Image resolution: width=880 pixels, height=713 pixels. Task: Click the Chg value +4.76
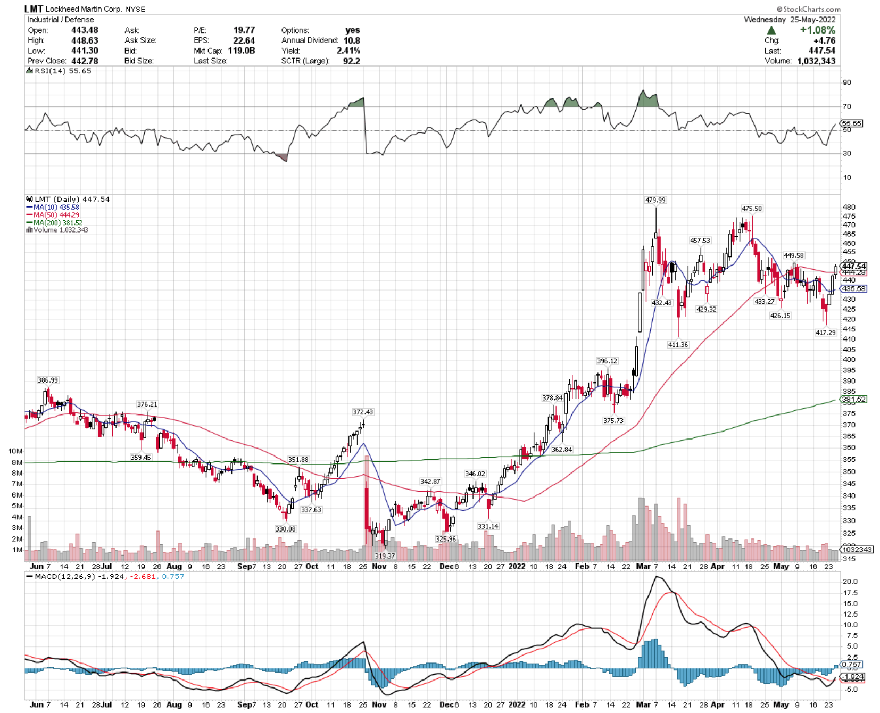click(x=825, y=40)
